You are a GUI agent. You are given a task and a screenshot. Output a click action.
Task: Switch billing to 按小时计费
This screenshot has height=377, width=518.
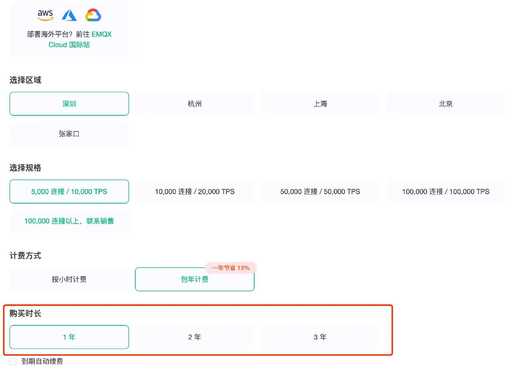[69, 279]
